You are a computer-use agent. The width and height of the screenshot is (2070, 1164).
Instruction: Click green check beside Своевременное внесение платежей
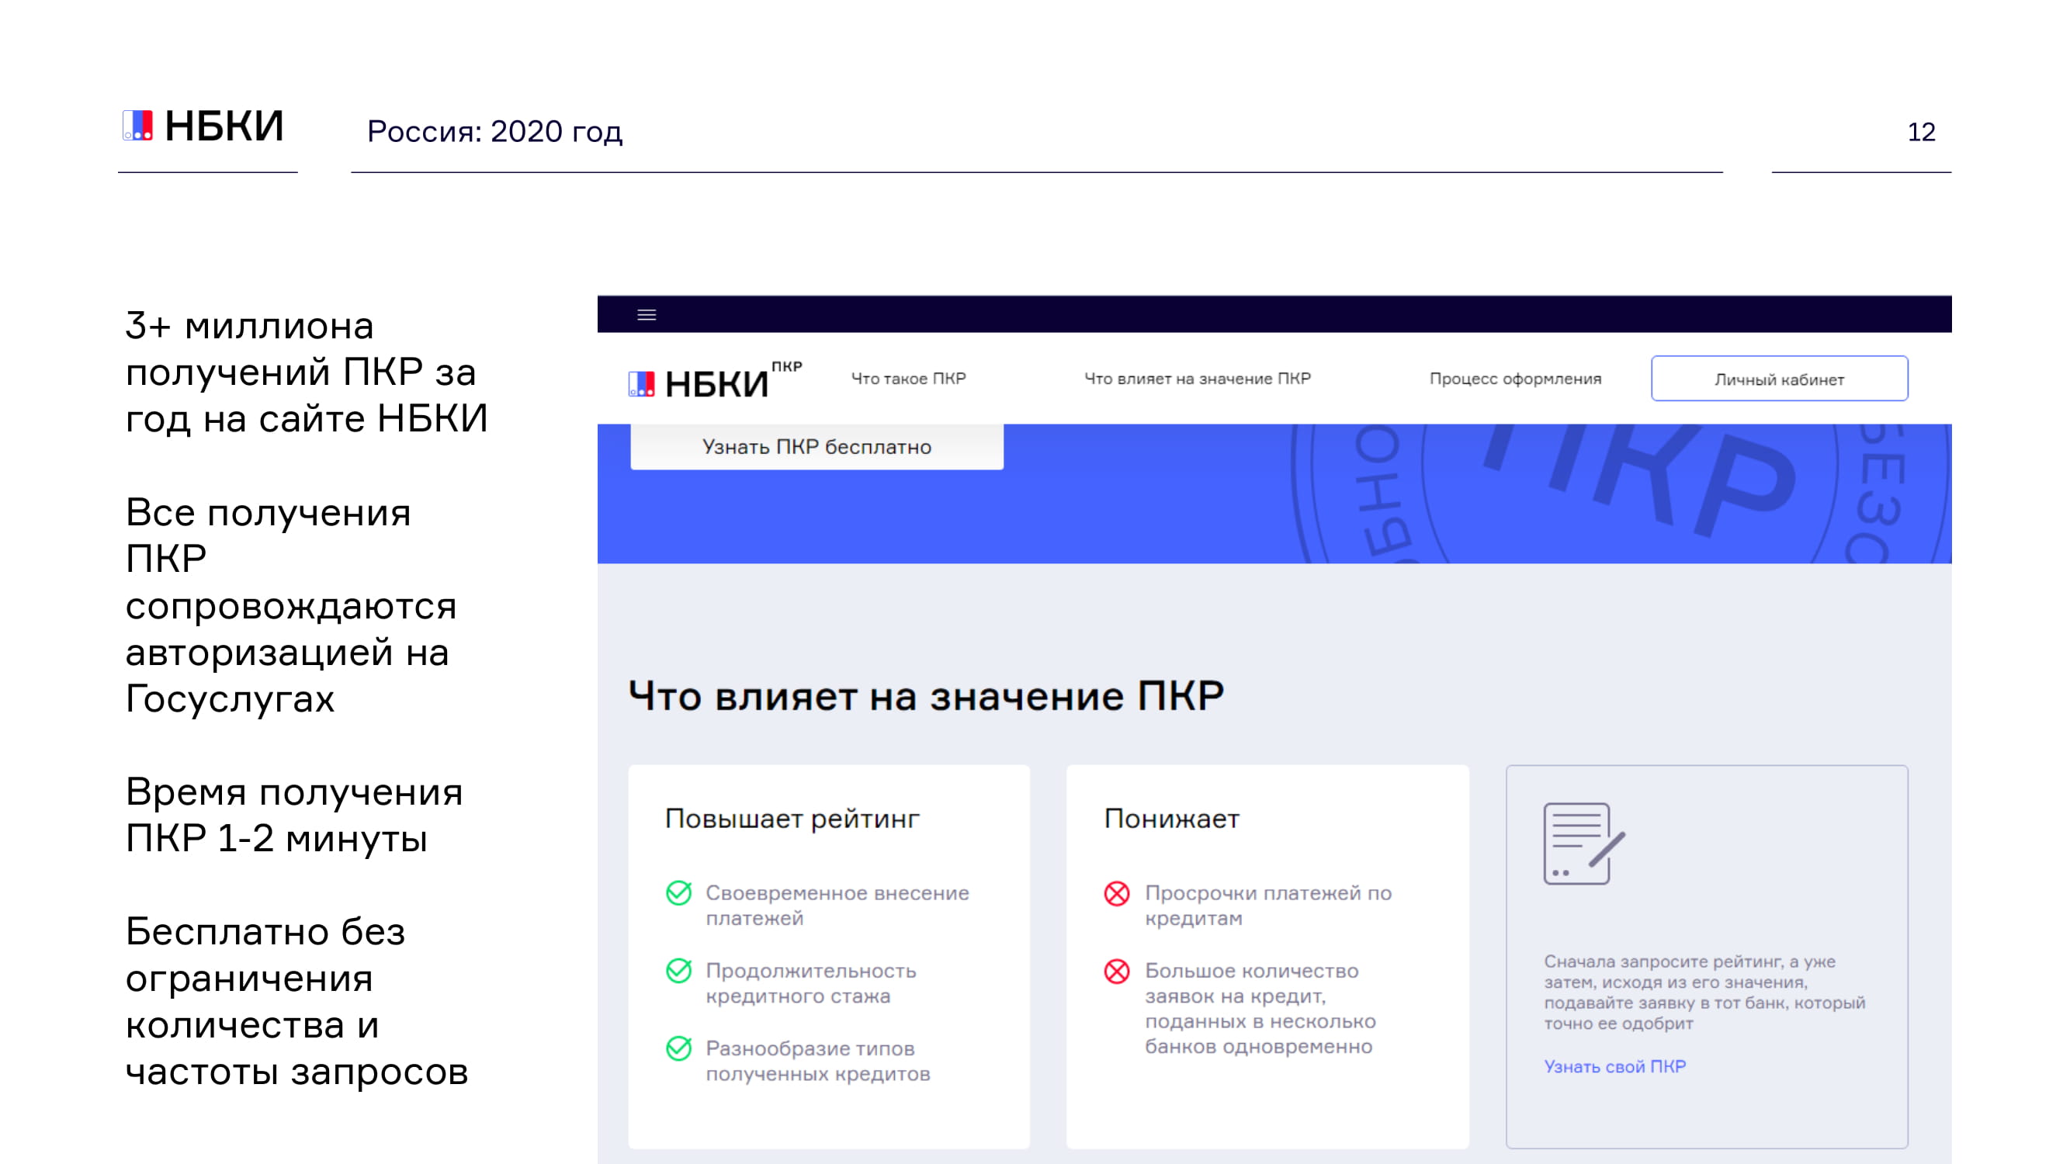point(679,893)
